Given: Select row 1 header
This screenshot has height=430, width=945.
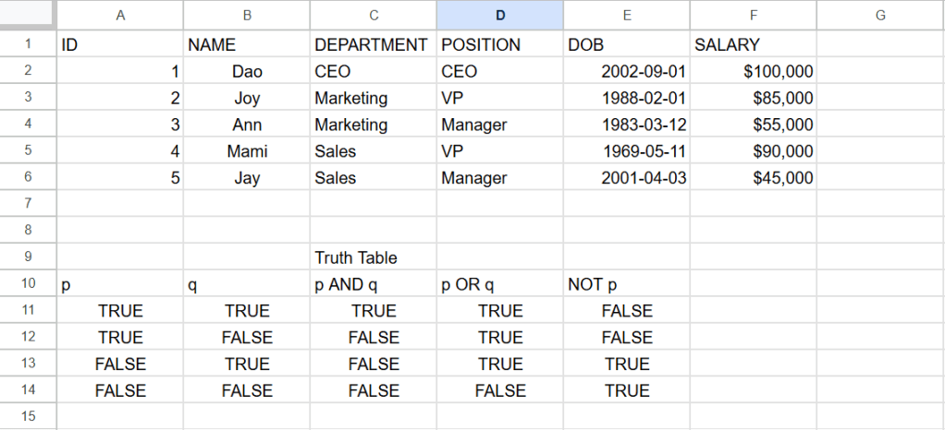Looking at the screenshot, I should [x=27, y=44].
